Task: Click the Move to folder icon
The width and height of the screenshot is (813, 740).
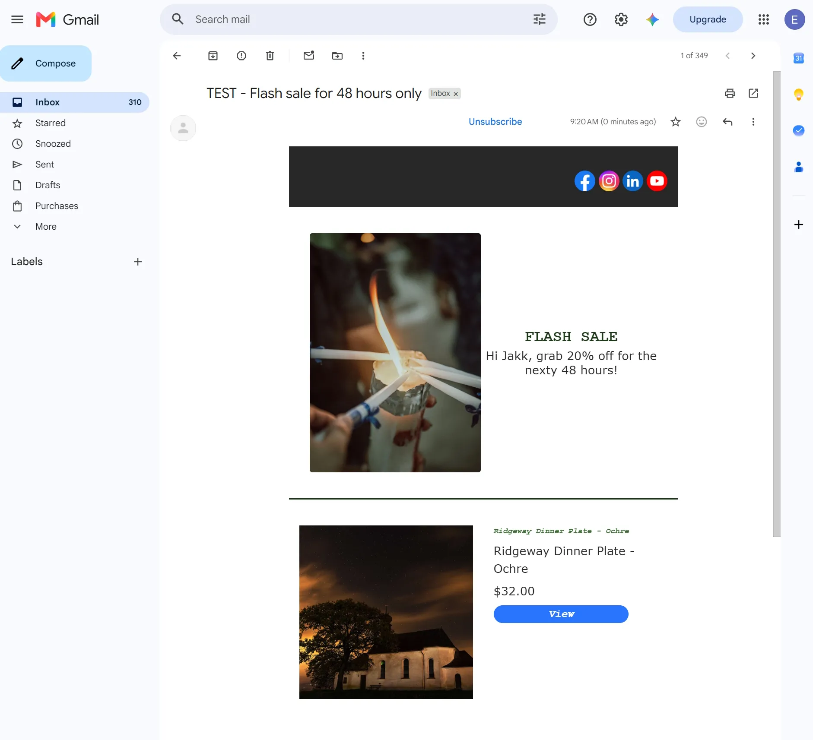Action: pos(337,56)
